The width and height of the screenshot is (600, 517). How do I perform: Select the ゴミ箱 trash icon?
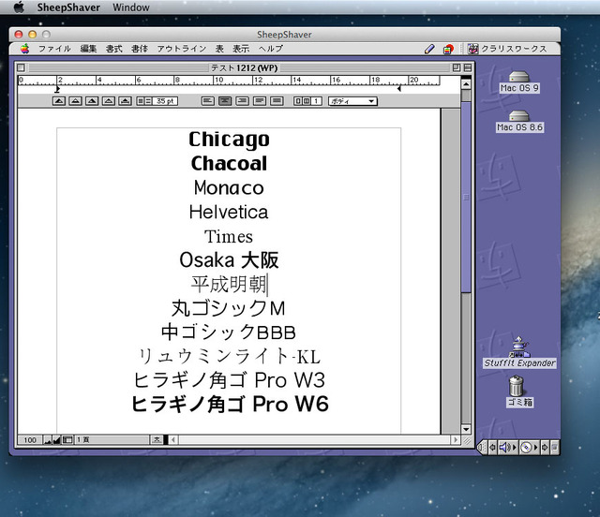coord(518,391)
